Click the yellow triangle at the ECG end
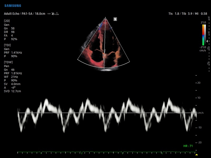Screen dimensions: 211x158 (x=196, y=154)
